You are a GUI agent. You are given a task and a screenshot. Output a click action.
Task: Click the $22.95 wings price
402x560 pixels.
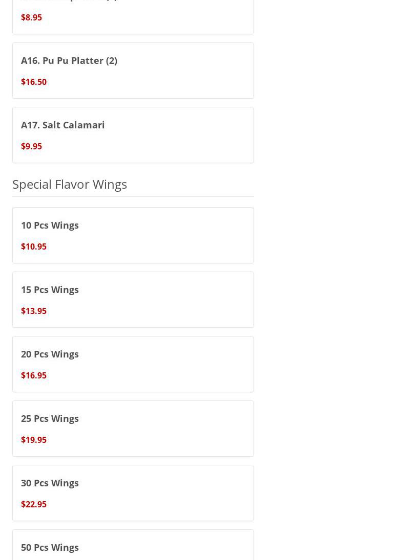pos(34,504)
